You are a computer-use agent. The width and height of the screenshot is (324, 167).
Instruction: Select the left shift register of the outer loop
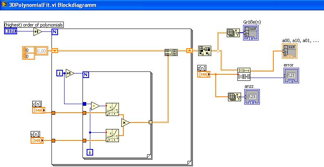pyautogui.click(x=55, y=51)
